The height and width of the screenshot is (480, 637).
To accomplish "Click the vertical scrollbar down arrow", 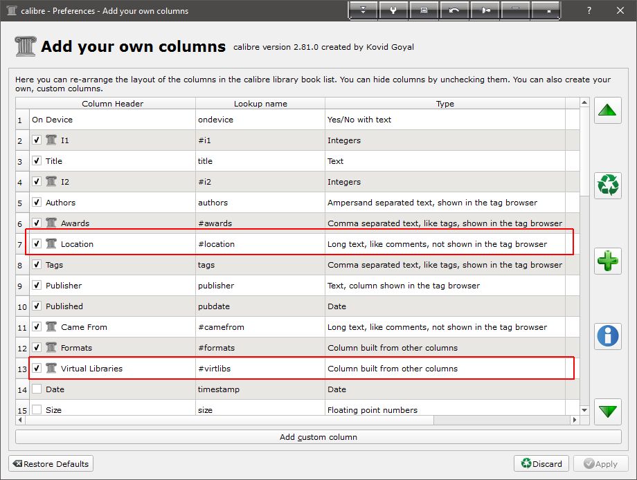I will coord(585,410).
